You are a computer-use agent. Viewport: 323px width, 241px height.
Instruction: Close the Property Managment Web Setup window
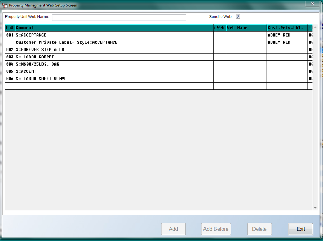[x=312, y=4]
